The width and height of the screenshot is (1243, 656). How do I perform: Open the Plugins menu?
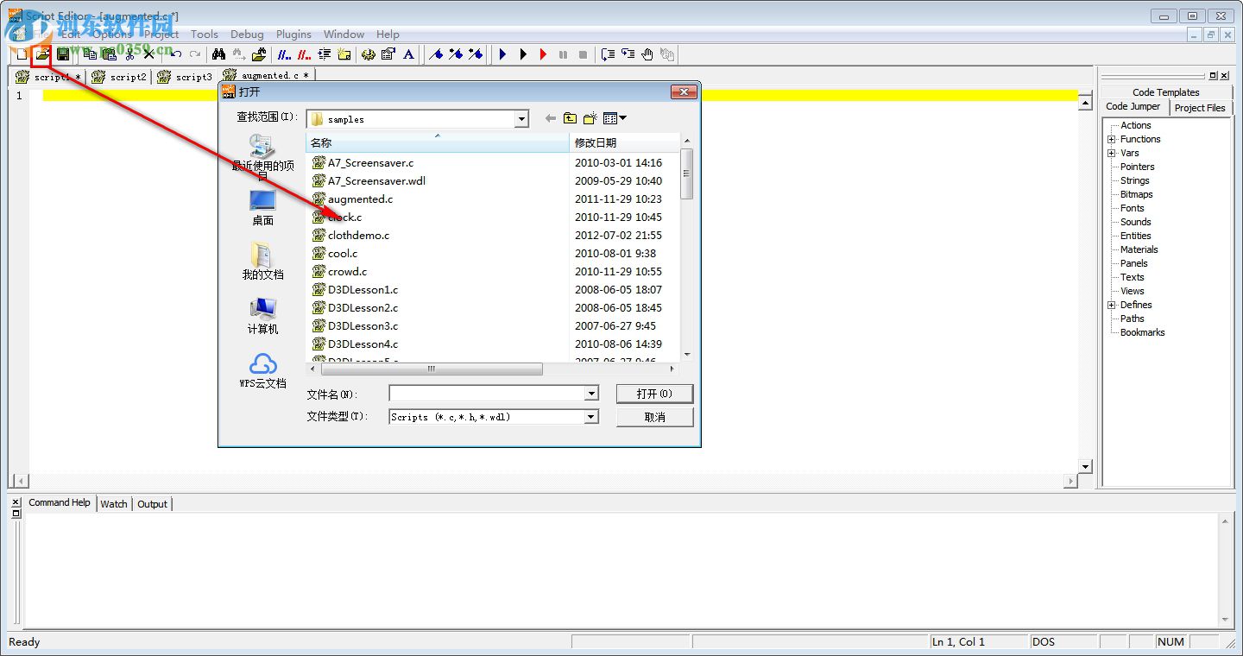coord(293,35)
